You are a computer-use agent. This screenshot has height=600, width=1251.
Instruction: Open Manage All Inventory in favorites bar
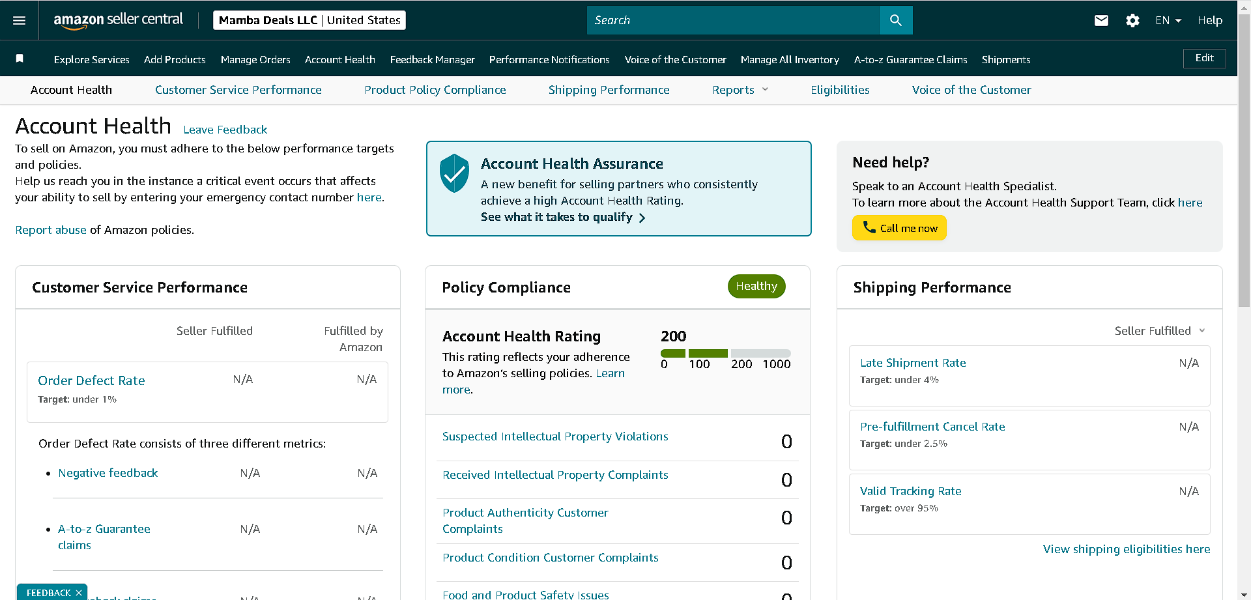coord(790,59)
